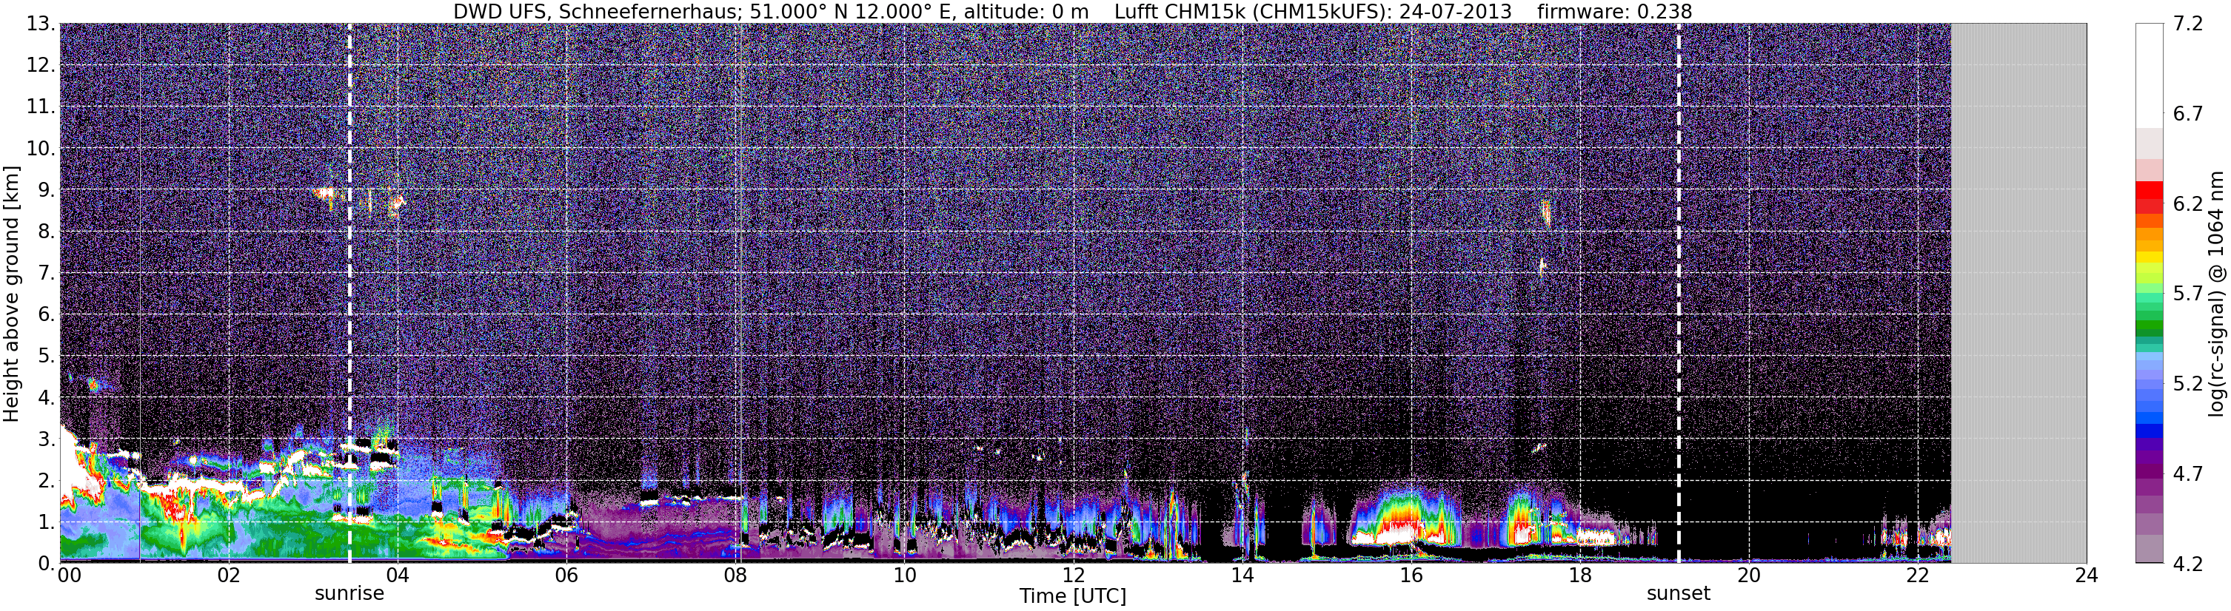
Task: Click the y-axis tick label 11.
Action: click(41, 107)
